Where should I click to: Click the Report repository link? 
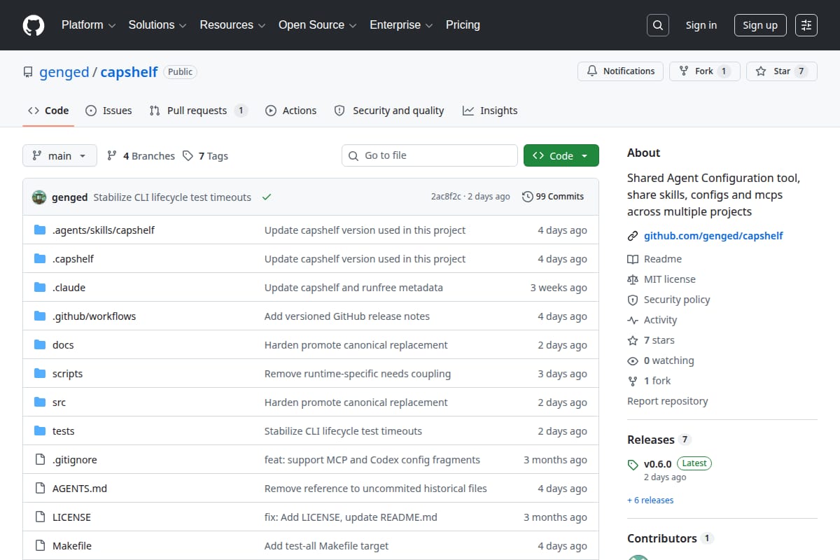(x=667, y=401)
